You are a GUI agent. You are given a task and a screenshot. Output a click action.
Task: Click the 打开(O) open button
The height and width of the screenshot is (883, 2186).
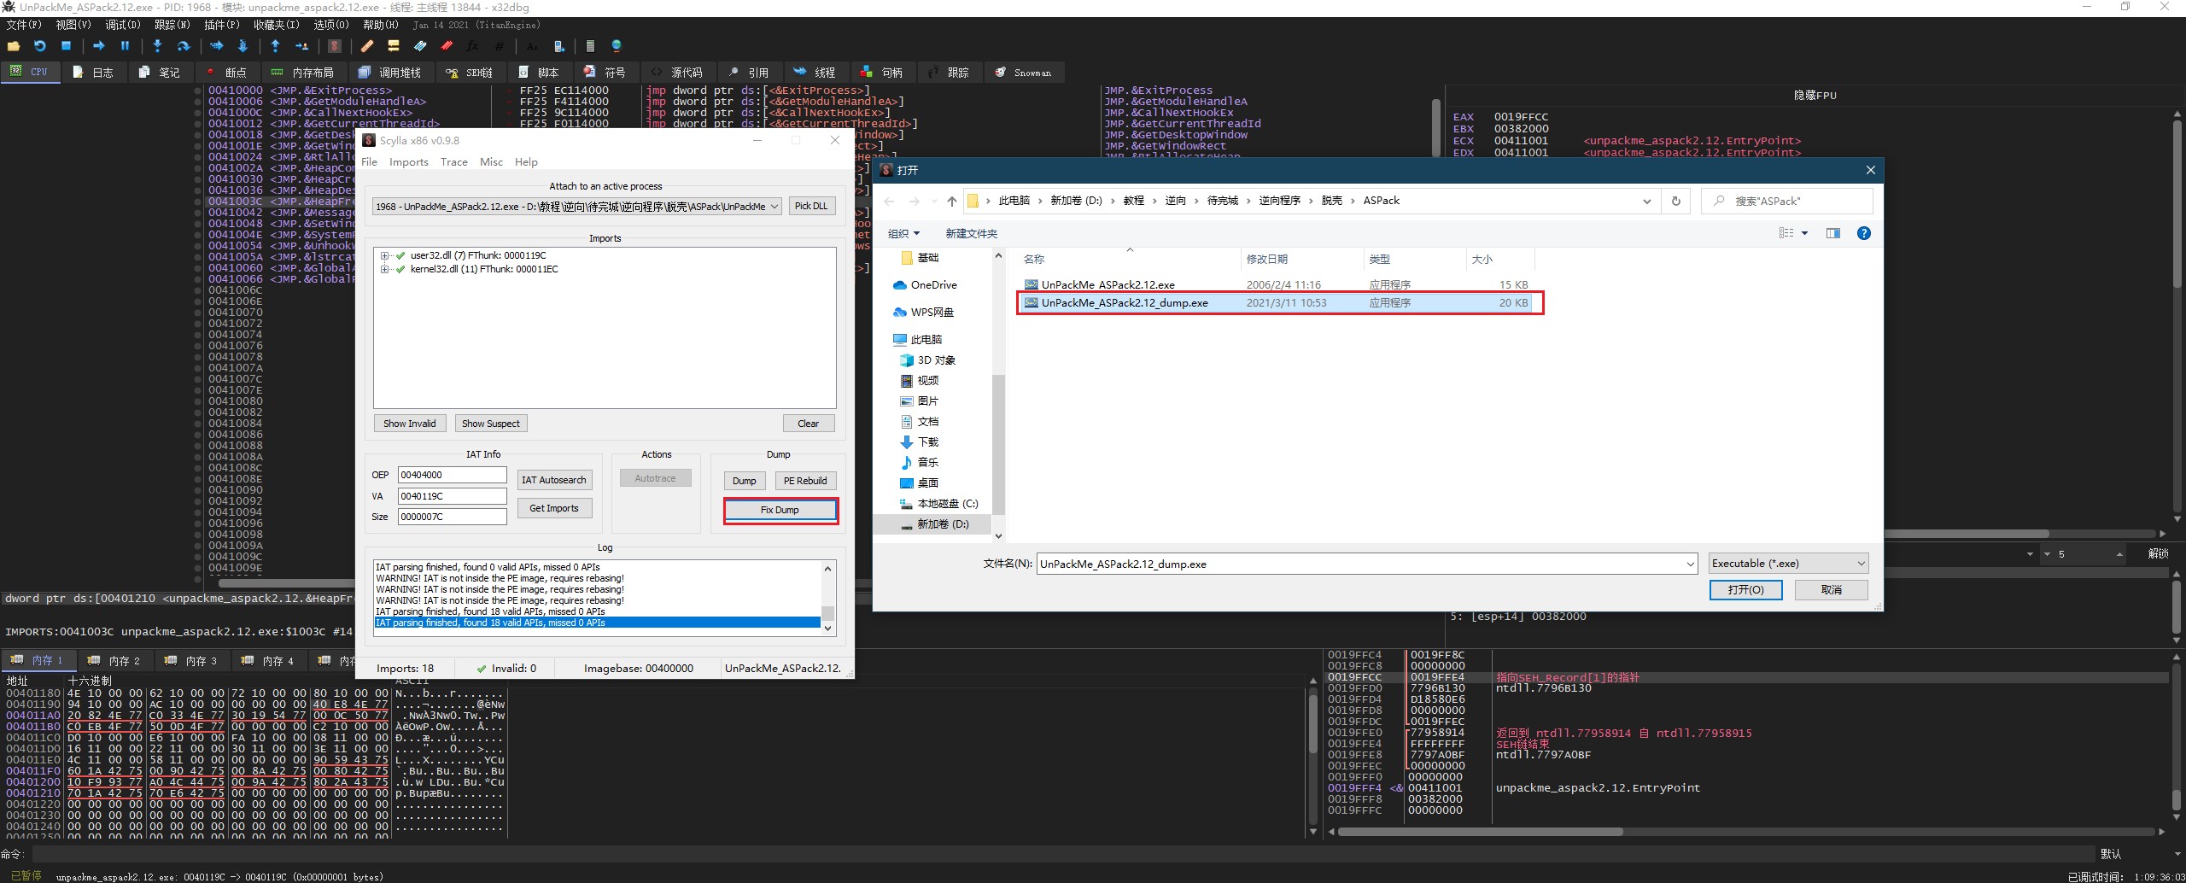[x=1745, y=590]
